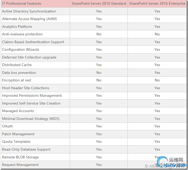Click Enterprise 'Yes' for Host Header Site Collections
This screenshot has width=188, height=170.
[x=157, y=88]
